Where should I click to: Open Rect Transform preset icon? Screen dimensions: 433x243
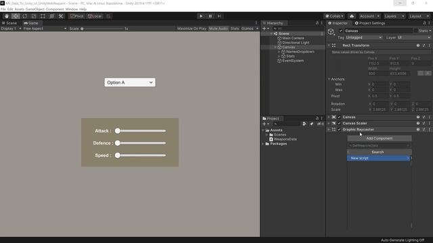point(424,45)
